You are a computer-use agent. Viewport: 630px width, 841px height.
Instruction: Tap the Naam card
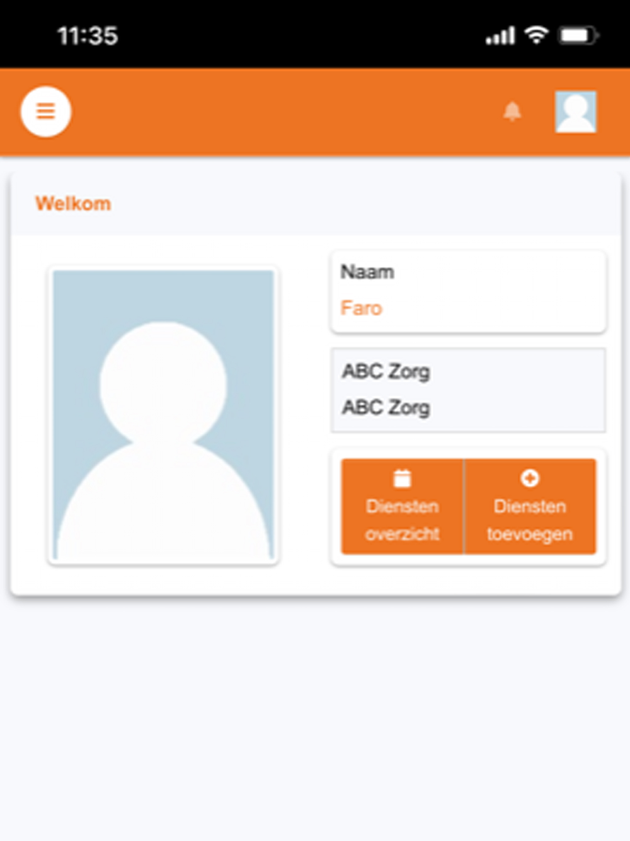click(x=468, y=292)
